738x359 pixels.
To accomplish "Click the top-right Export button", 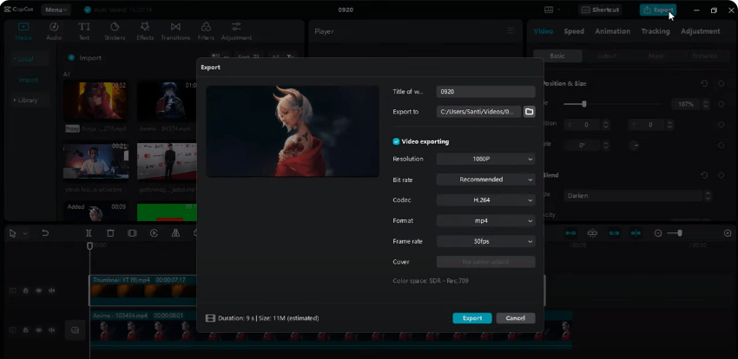I will point(658,10).
